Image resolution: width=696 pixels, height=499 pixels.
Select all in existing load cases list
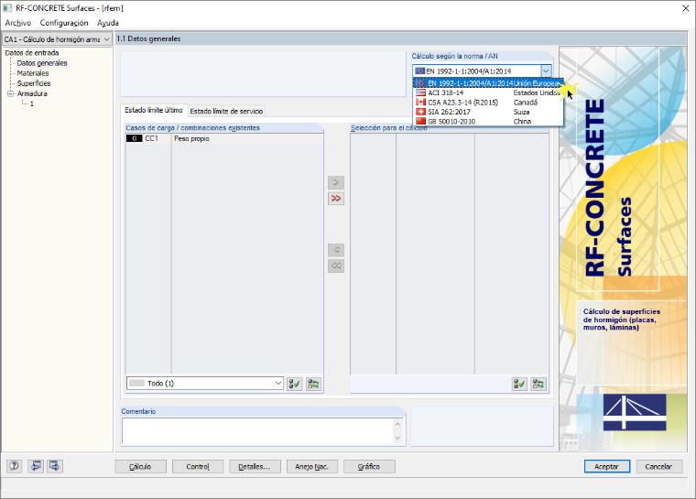[295, 384]
